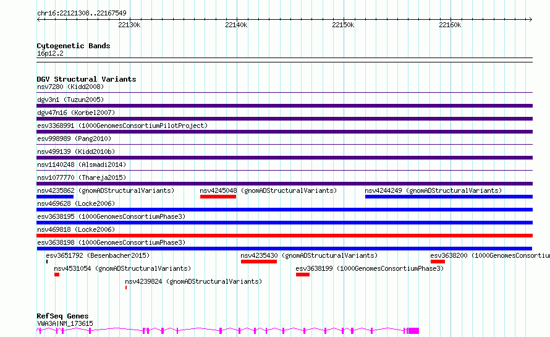Click the nsv4235862 gnomAD variant label

(106, 190)
